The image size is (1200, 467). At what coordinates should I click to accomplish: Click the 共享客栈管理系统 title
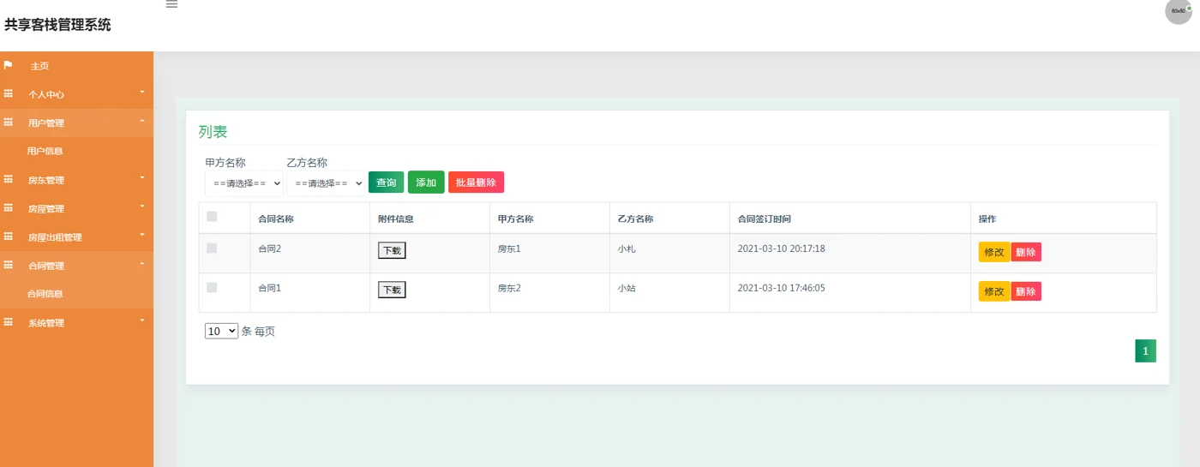57,25
